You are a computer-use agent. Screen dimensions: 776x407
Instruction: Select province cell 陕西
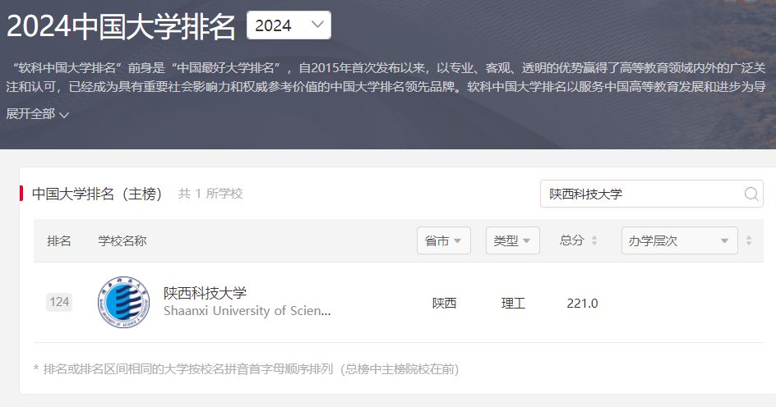coord(444,304)
